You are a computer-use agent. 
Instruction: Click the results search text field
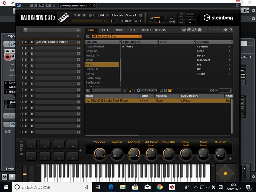(106, 90)
